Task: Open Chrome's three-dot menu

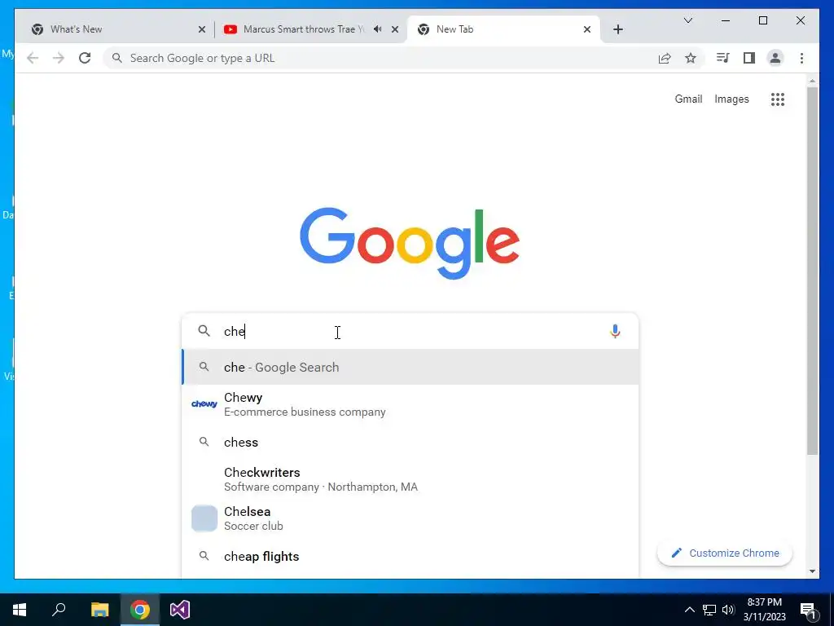Action: [801, 58]
